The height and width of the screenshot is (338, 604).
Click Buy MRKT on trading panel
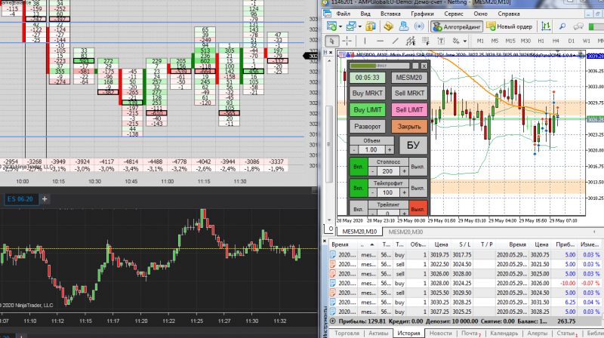click(x=368, y=93)
